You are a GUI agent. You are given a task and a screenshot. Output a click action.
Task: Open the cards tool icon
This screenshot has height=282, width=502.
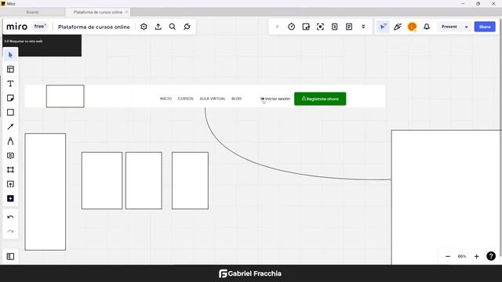point(335,27)
